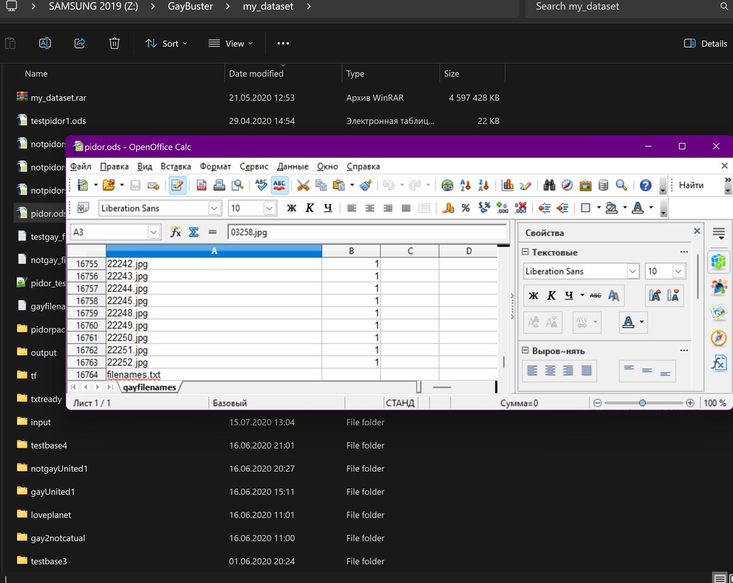
Task: Adjust the Calc zoom slider handle
Action: [643, 403]
